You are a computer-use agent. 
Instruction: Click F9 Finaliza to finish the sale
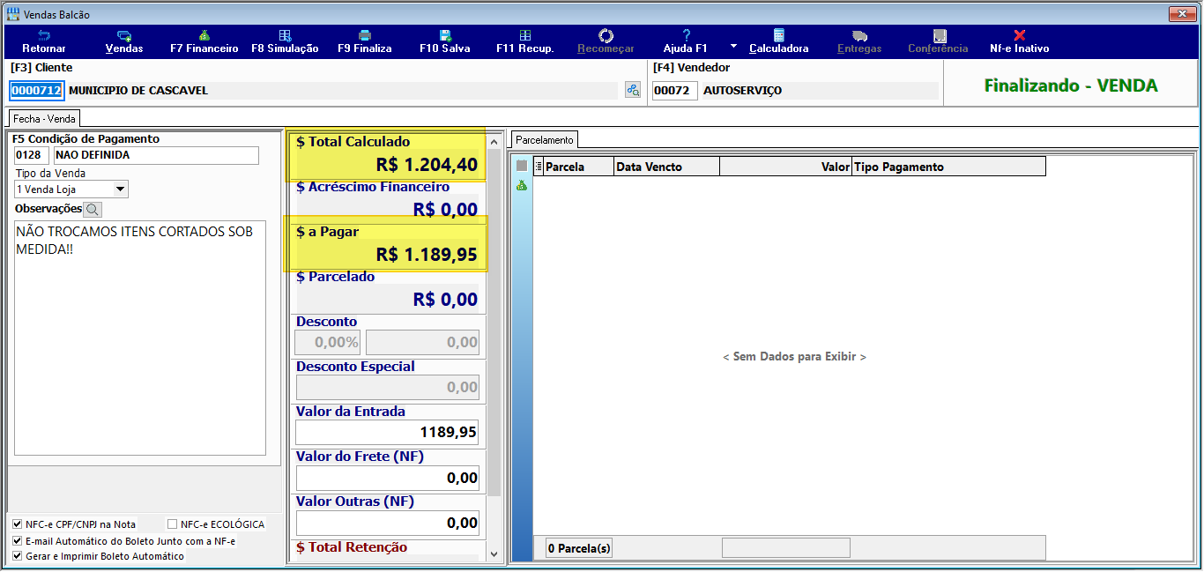[365, 41]
